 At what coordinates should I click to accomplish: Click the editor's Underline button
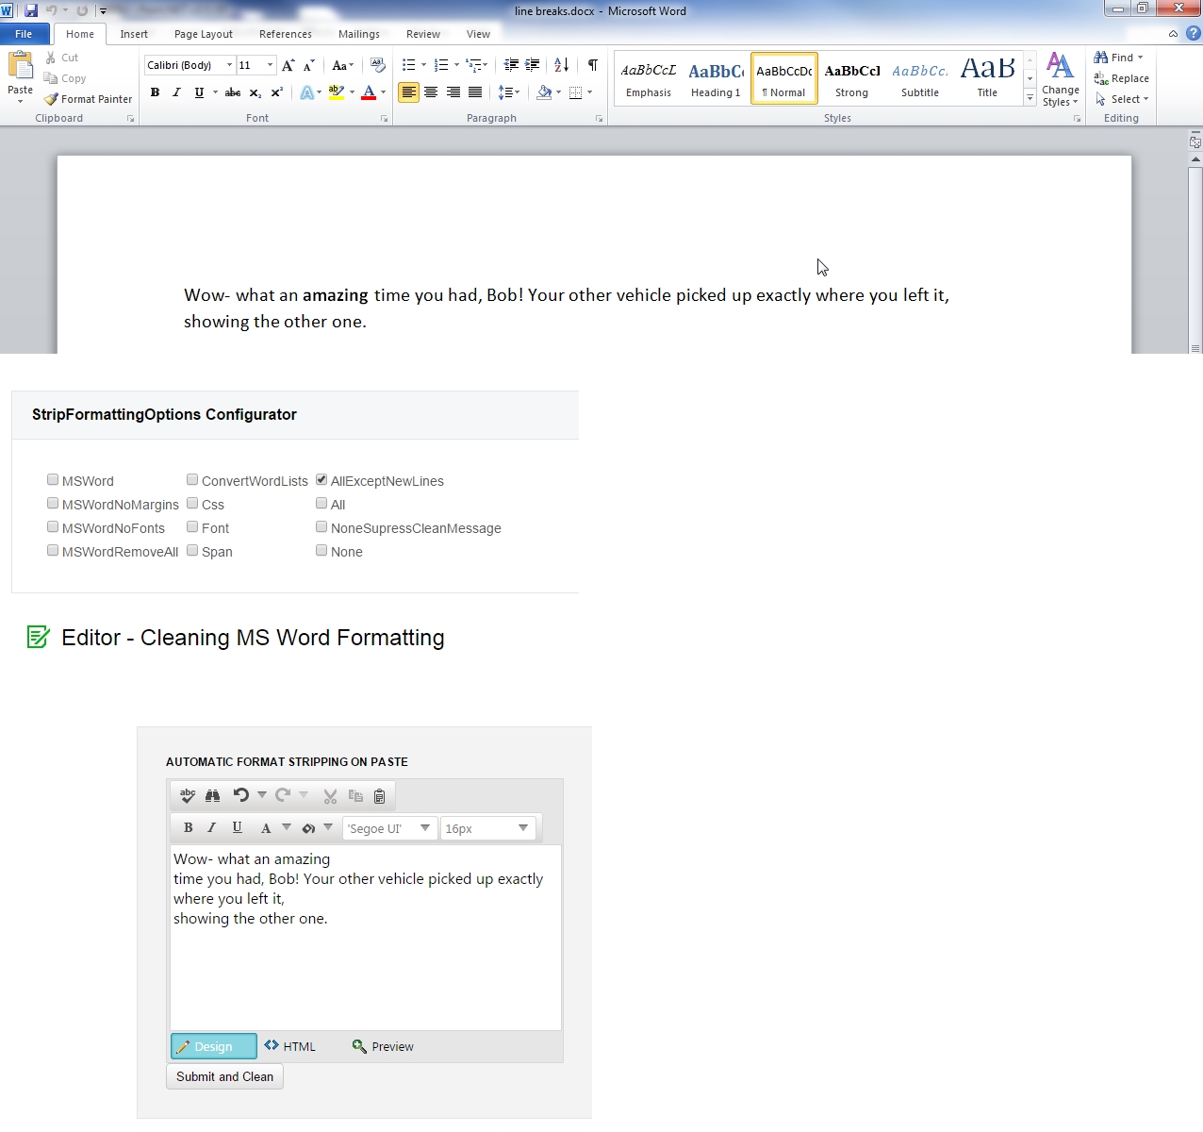click(237, 828)
